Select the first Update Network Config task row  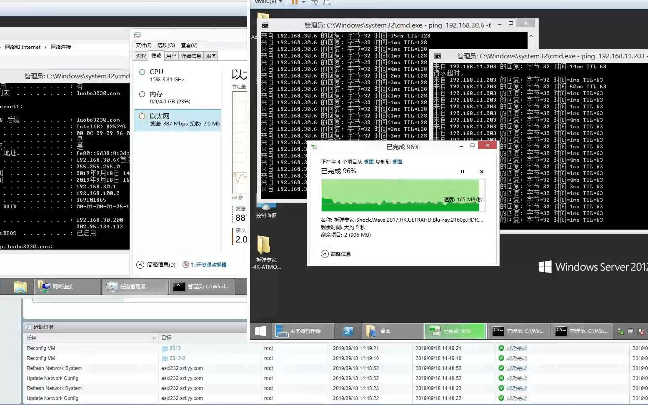335,378
